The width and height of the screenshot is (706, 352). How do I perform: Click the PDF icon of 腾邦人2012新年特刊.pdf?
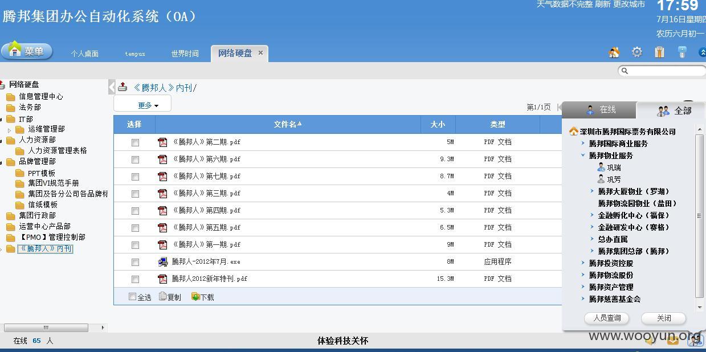click(162, 279)
